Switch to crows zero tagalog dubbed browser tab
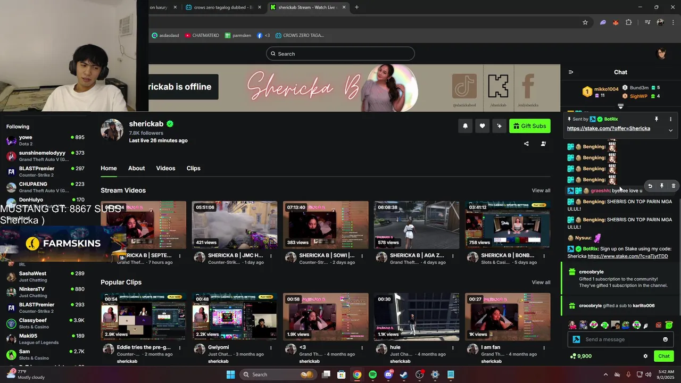 tap(223, 7)
